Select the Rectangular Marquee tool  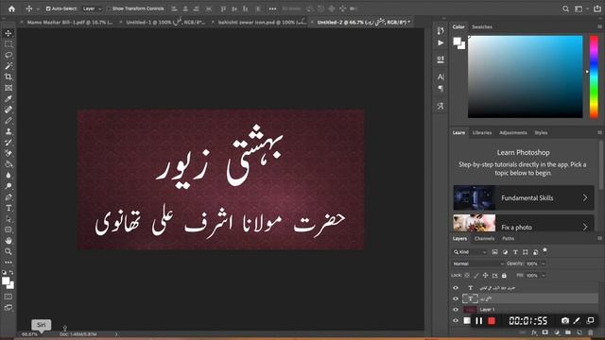[9, 44]
